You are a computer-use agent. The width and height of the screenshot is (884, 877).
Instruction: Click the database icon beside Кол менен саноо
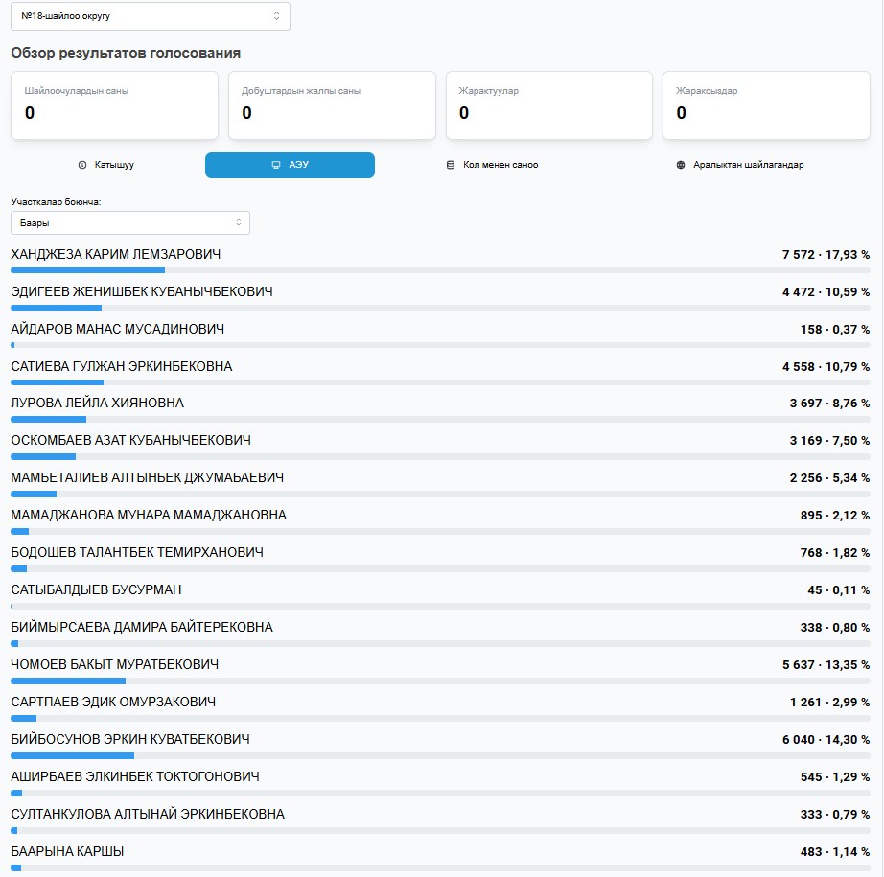[451, 165]
